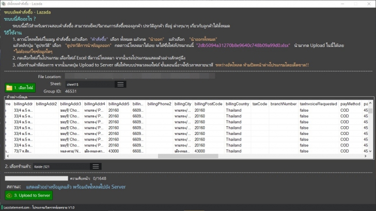This screenshot has height=211, width=376.
Task: Open the shop selection dropdown hamburger button
Action: click(x=96, y=167)
